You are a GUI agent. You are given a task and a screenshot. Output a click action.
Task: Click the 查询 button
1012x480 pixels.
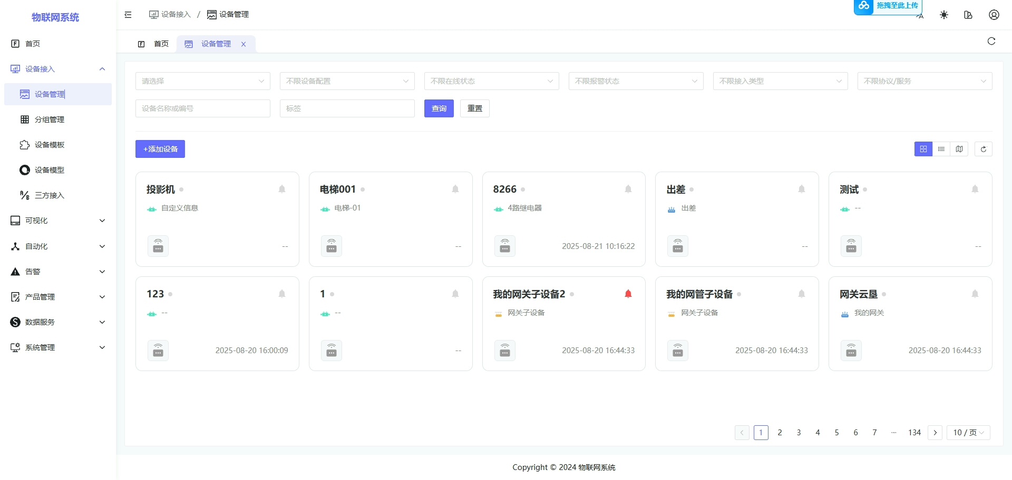click(439, 108)
